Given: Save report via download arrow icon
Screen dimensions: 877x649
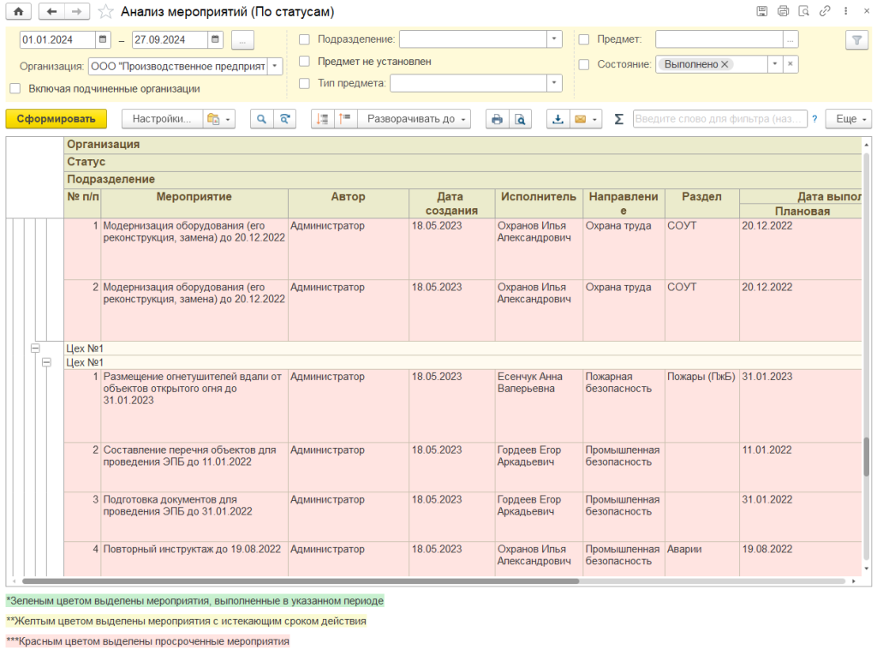Looking at the screenshot, I should [558, 120].
